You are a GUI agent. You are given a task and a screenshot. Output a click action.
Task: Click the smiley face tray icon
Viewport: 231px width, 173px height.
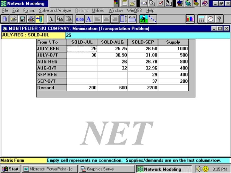pyautogui.click(x=206, y=169)
